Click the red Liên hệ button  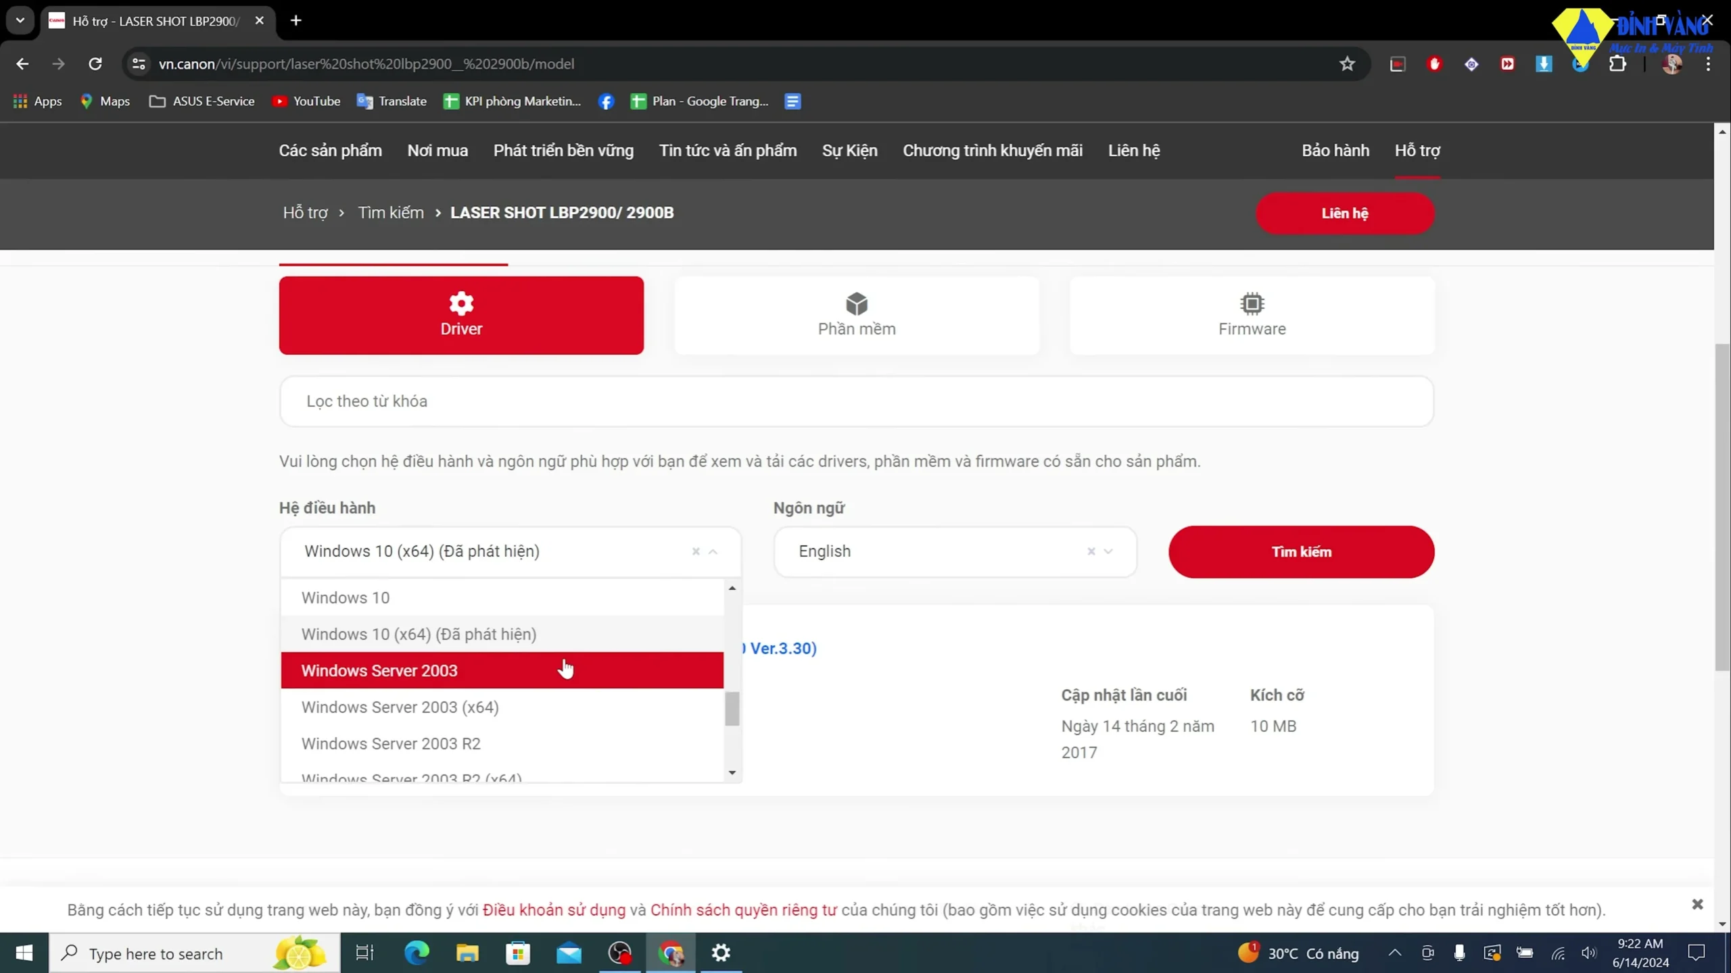tap(1345, 214)
